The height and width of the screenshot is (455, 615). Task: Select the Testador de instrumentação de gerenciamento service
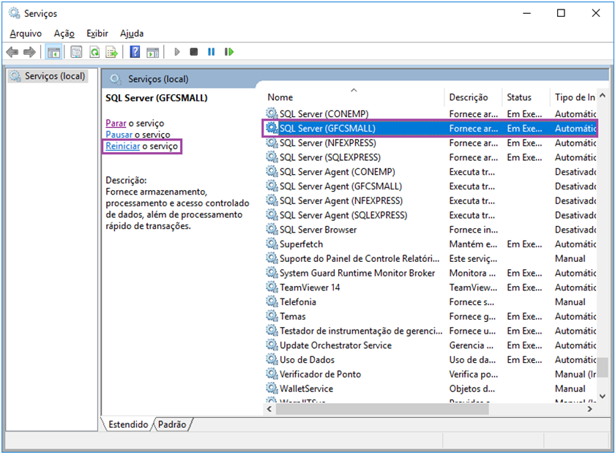[430, 331]
